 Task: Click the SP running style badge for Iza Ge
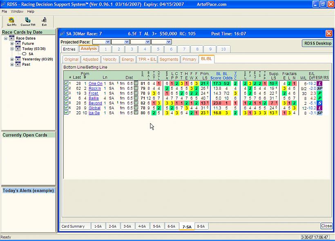(x=319, y=113)
